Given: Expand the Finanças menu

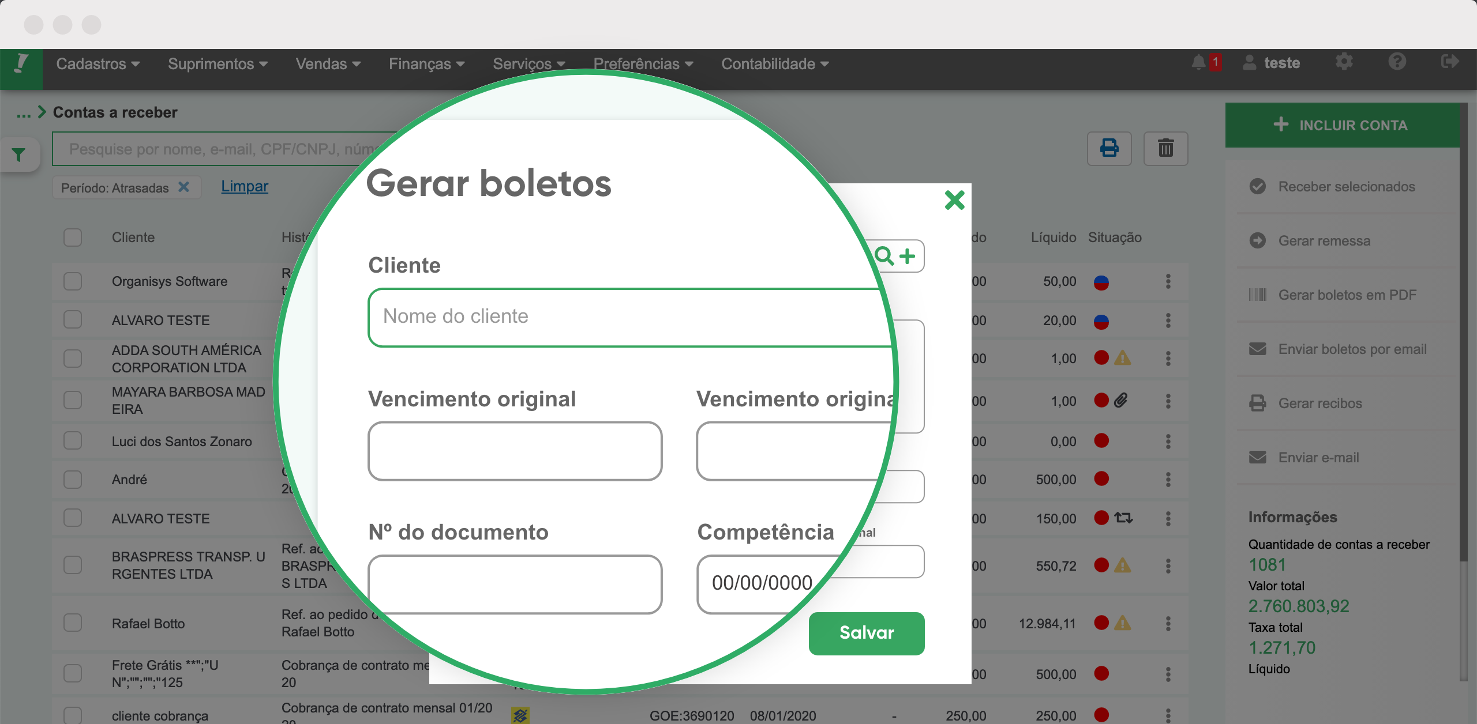Looking at the screenshot, I should 427,63.
